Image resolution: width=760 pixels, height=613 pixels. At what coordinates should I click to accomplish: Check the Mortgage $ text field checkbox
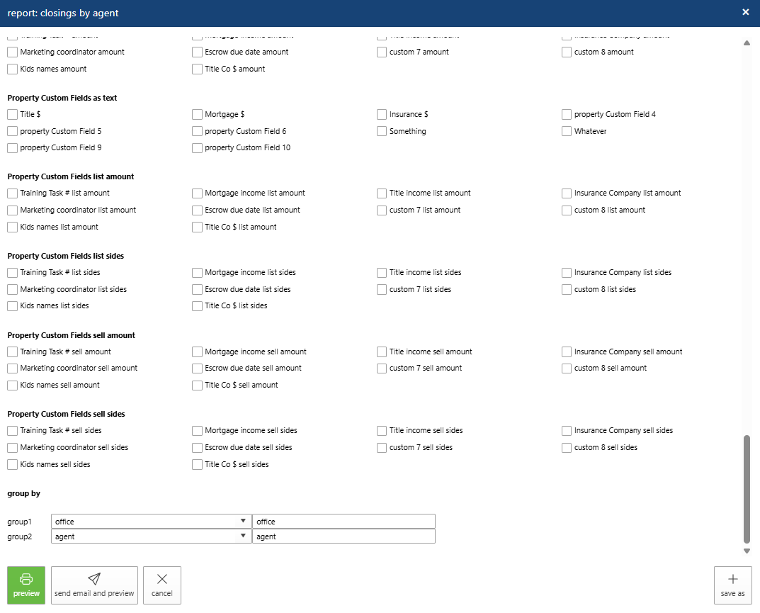tap(198, 114)
